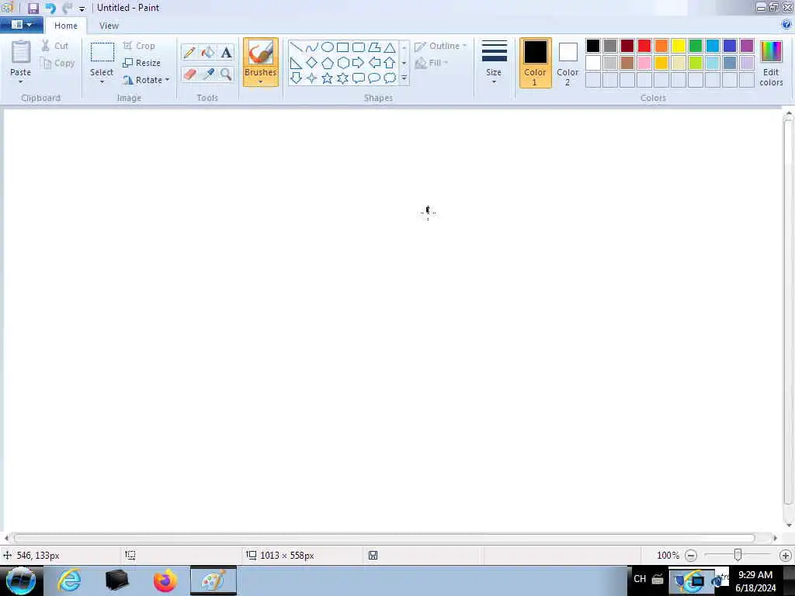Viewport: 795px width, 596px height.
Task: Click the Paste clipboard button
Action: coord(21,58)
